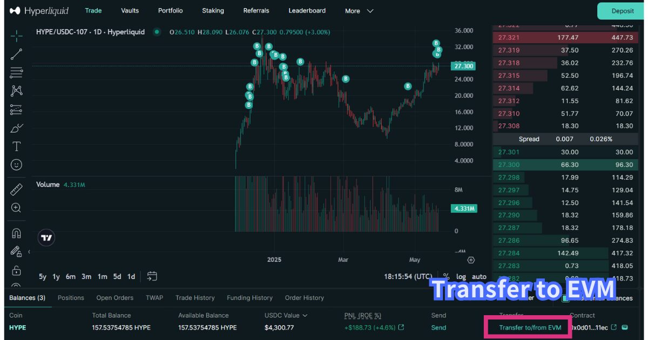Screen dimensions: 648x340
Task: Expand the More dropdown menu
Action: coord(359,11)
